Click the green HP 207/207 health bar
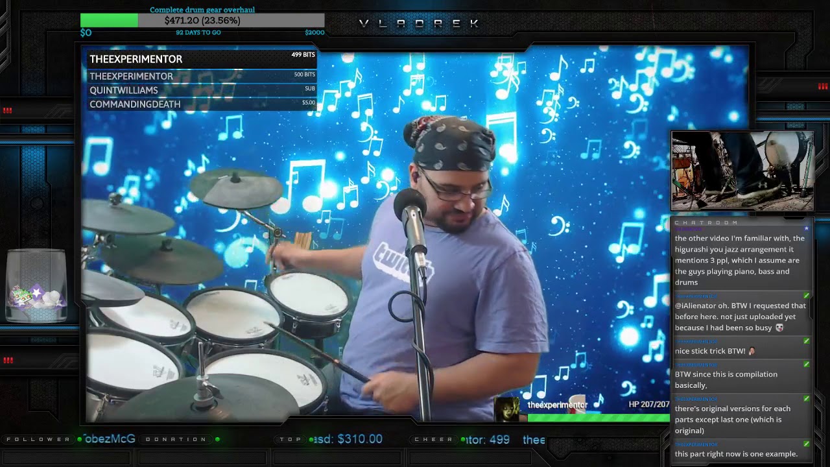The height and width of the screenshot is (467, 830). pos(598,418)
